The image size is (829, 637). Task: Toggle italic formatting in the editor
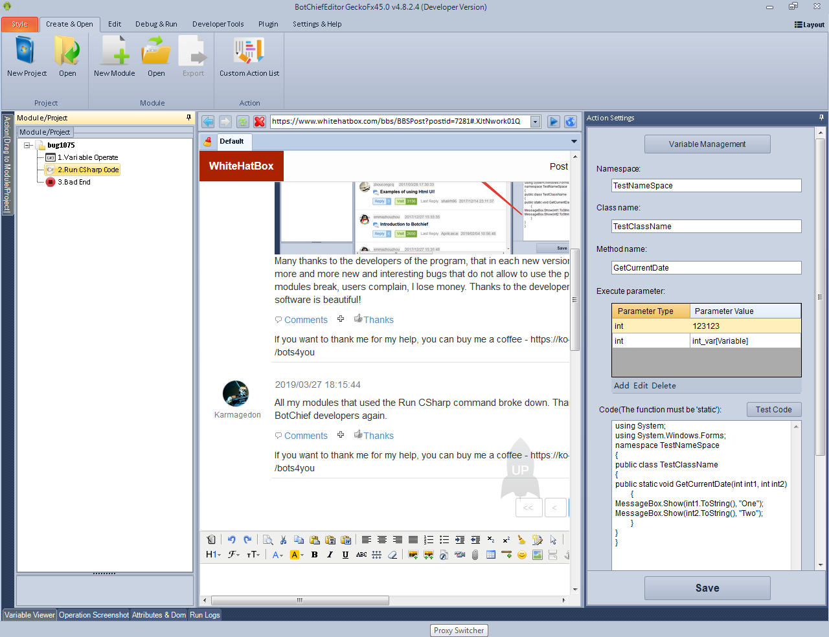point(330,555)
